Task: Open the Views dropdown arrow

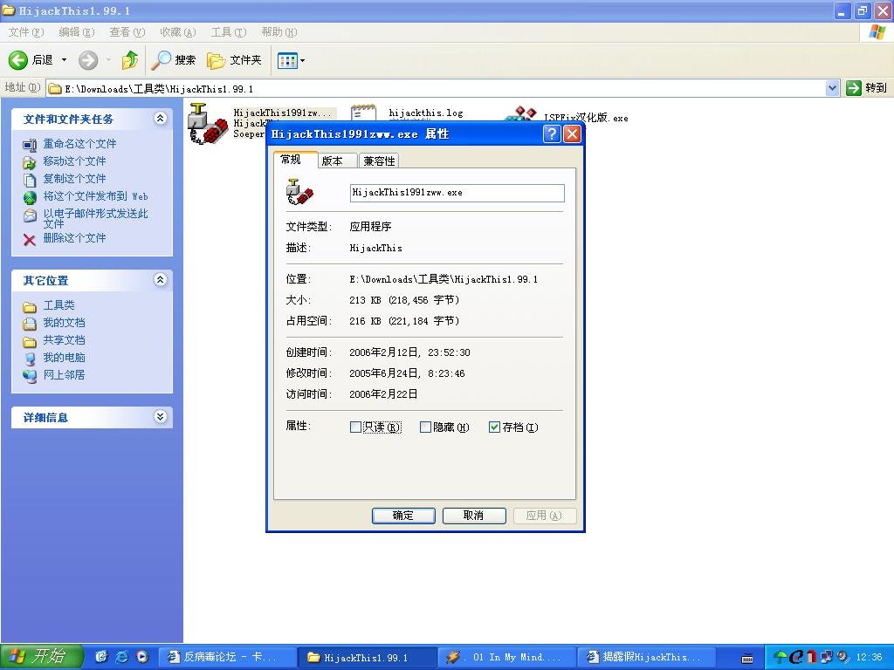Action: click(x=302, y=60)
